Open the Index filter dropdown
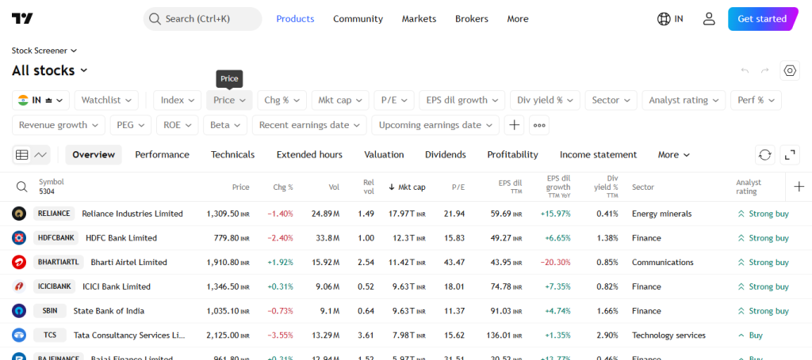This screenshot has width=812, height=360. tap(177, 100)
